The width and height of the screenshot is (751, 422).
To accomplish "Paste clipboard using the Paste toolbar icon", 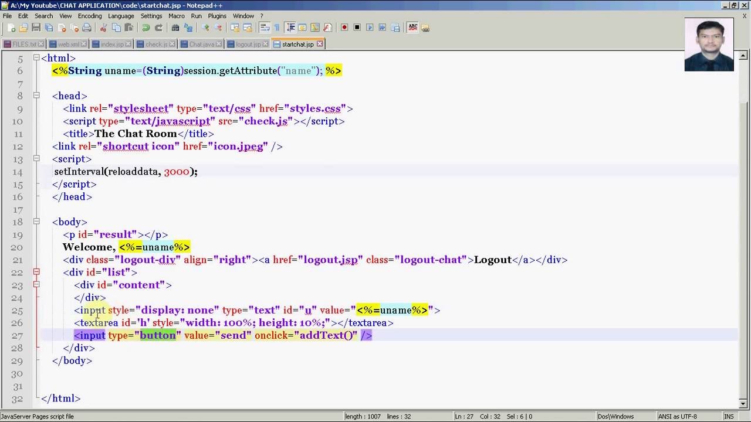I will tap(128, 28).
